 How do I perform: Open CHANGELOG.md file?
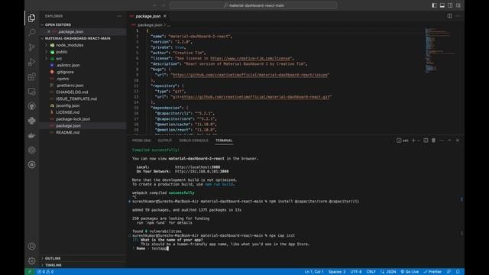pyautogui.click(x=72, y=92)
